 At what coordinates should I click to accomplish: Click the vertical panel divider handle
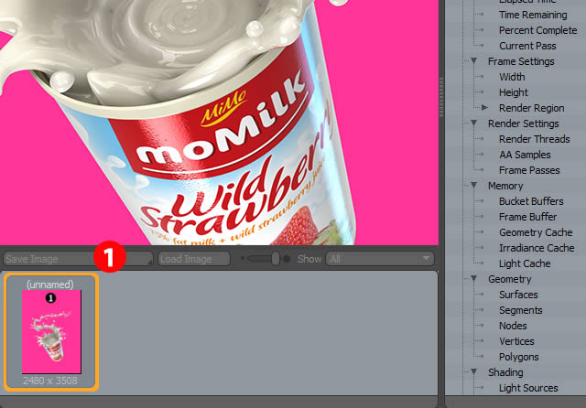(x=441, y=98)
